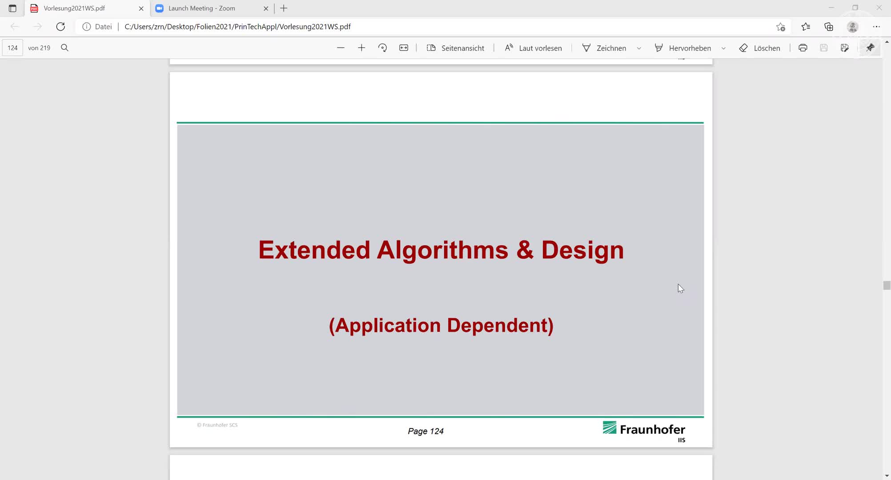Toggle Seitenansicht page view mode

coord(455,48)
